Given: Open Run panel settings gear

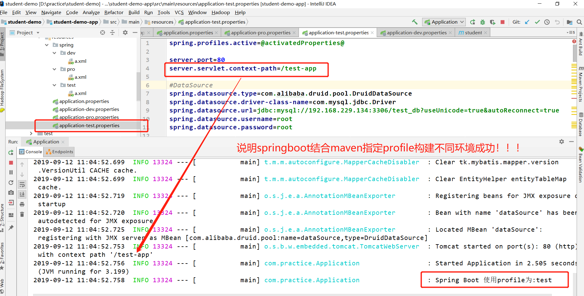Looking at the screenshot, I should pos(562,142).
